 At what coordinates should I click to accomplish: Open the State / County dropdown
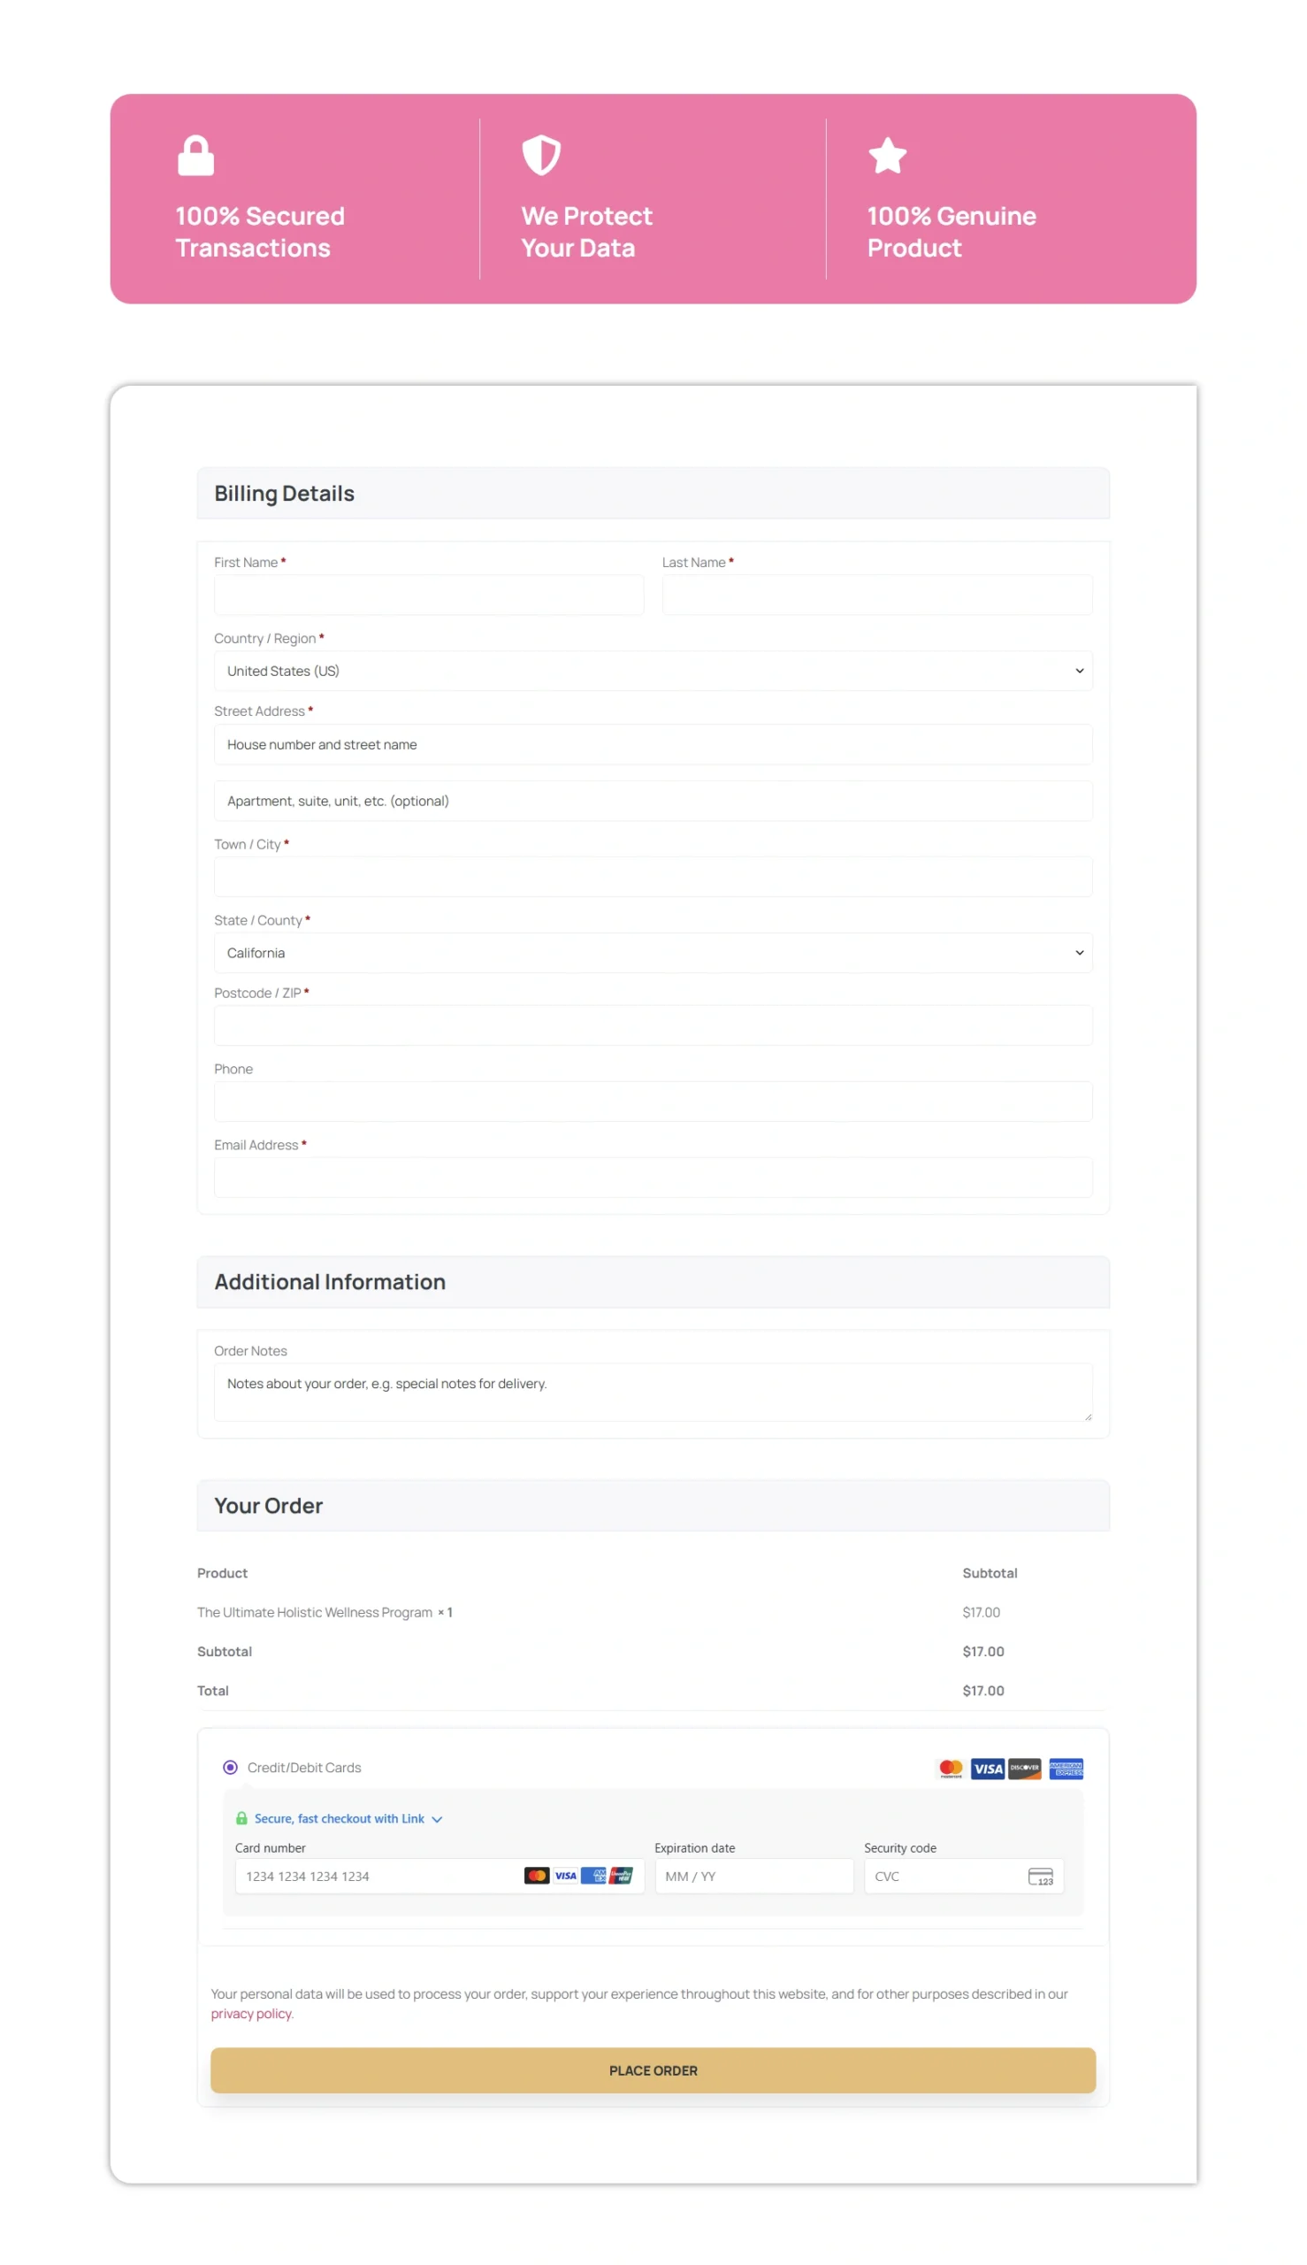coord(653,953)
